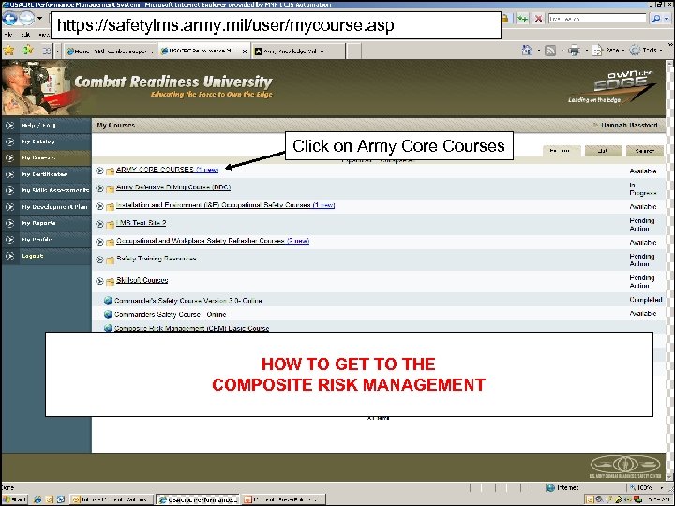Open the new blank tab button
Viewport: 675px width, 506px height.
click(353, 52)
